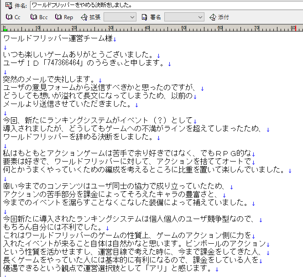Click line もちろん自分には不利でした。
The width and height of the screenshot is (303, 277).
(x=53, y=227)
